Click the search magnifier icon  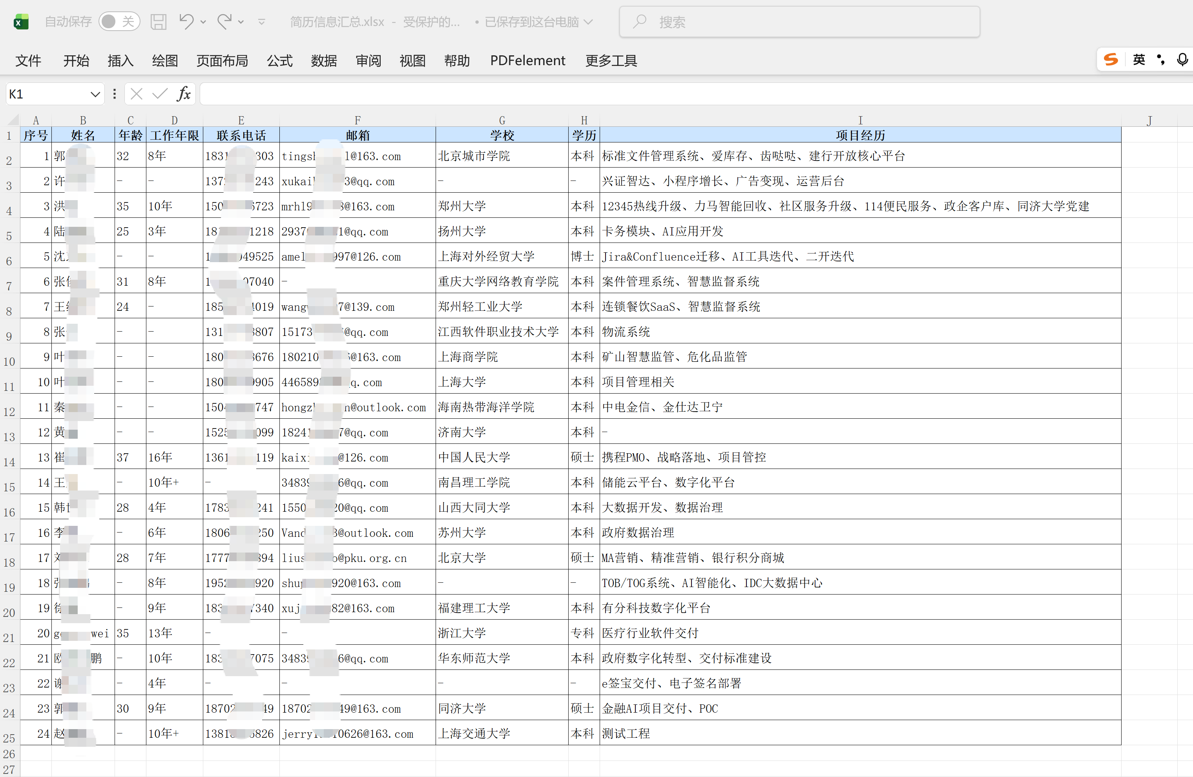click(640, 22)
